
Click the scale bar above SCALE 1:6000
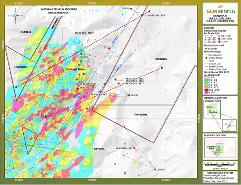point(220,165)
